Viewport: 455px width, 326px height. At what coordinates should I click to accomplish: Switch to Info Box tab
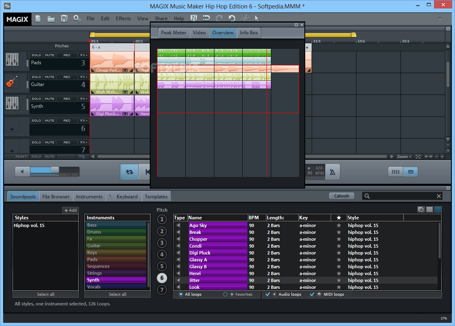pyautogui.click(x=249, y=33)
